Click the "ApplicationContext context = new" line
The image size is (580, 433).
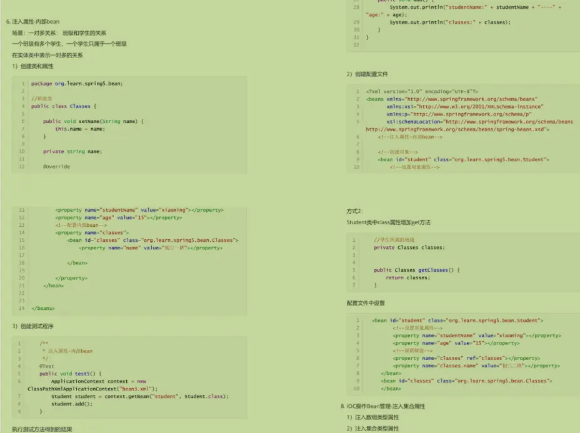pos(99,381)
